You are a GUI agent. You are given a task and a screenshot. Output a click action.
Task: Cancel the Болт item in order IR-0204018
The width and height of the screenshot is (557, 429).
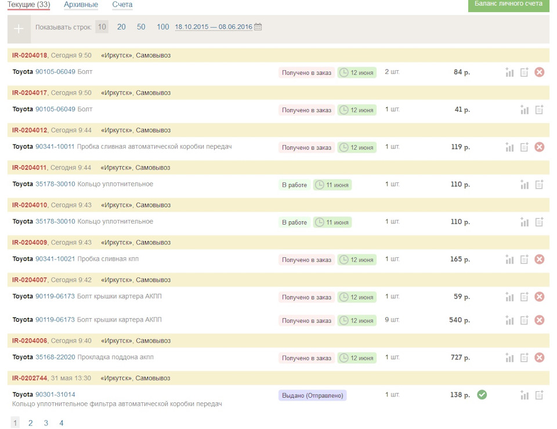[x=539, y=72]
